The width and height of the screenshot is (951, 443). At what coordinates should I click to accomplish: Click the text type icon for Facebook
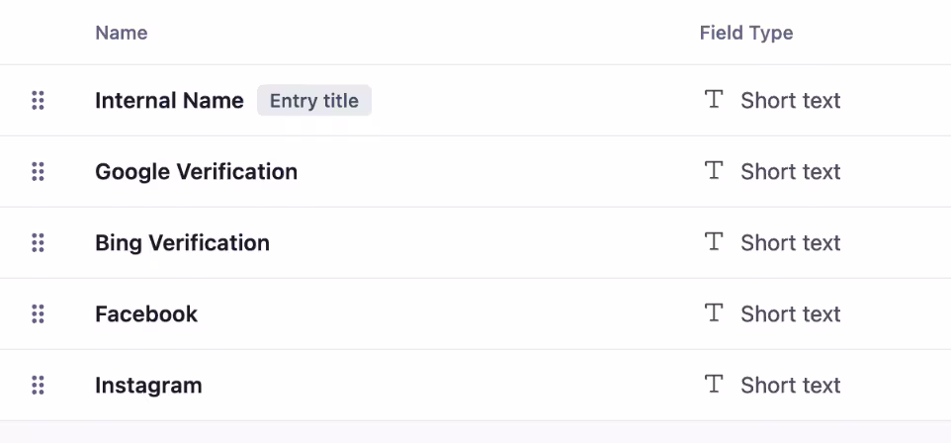714,313
